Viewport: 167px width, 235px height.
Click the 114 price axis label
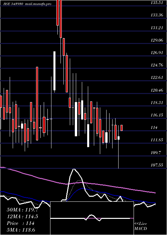(x=154, y=128)
